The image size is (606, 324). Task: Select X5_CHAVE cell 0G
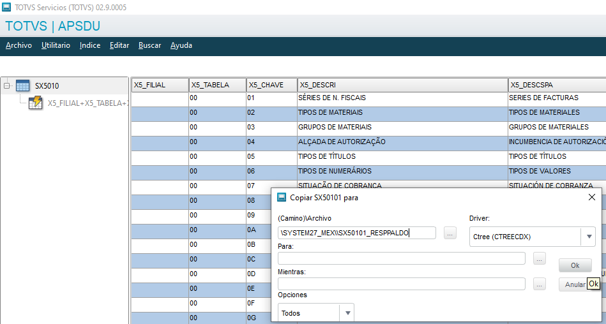[x=259, y=318]
